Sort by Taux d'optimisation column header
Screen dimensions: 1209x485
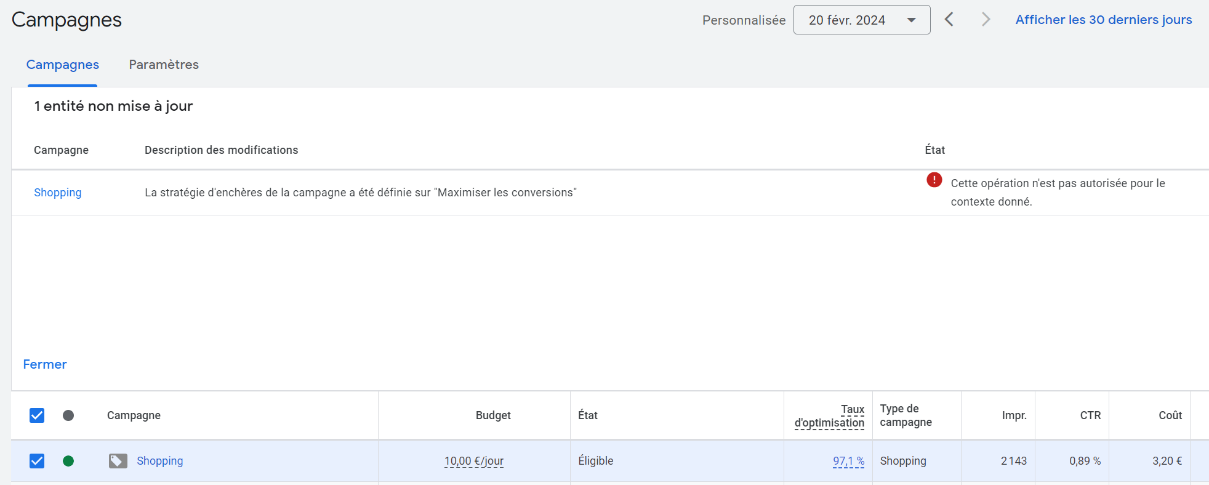tap(829, 416)
